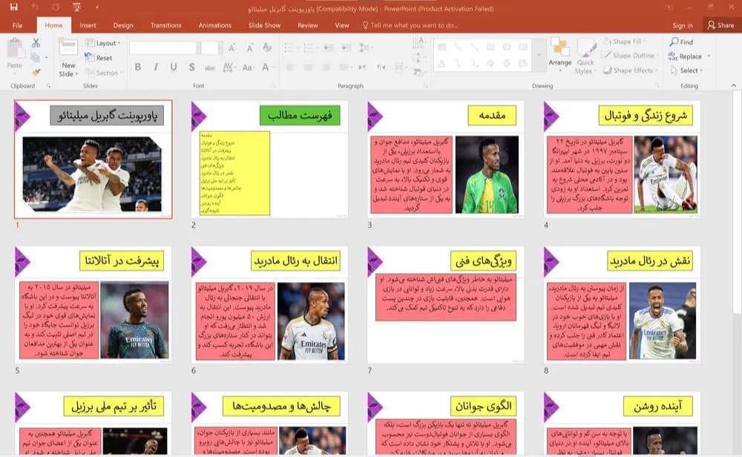Click the Change Case Aa icon
The height and width of the screenshot is (457, 742).
tap(248, 68)
